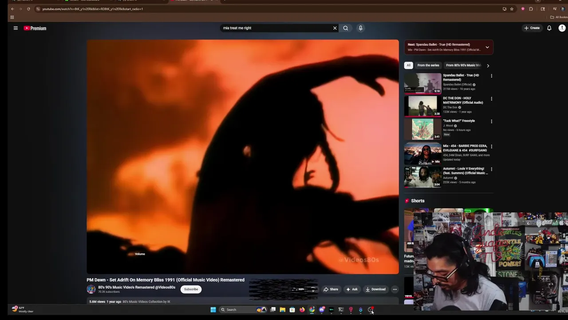Open the YouTube hamburger guide menu

(x=16, y=28)
